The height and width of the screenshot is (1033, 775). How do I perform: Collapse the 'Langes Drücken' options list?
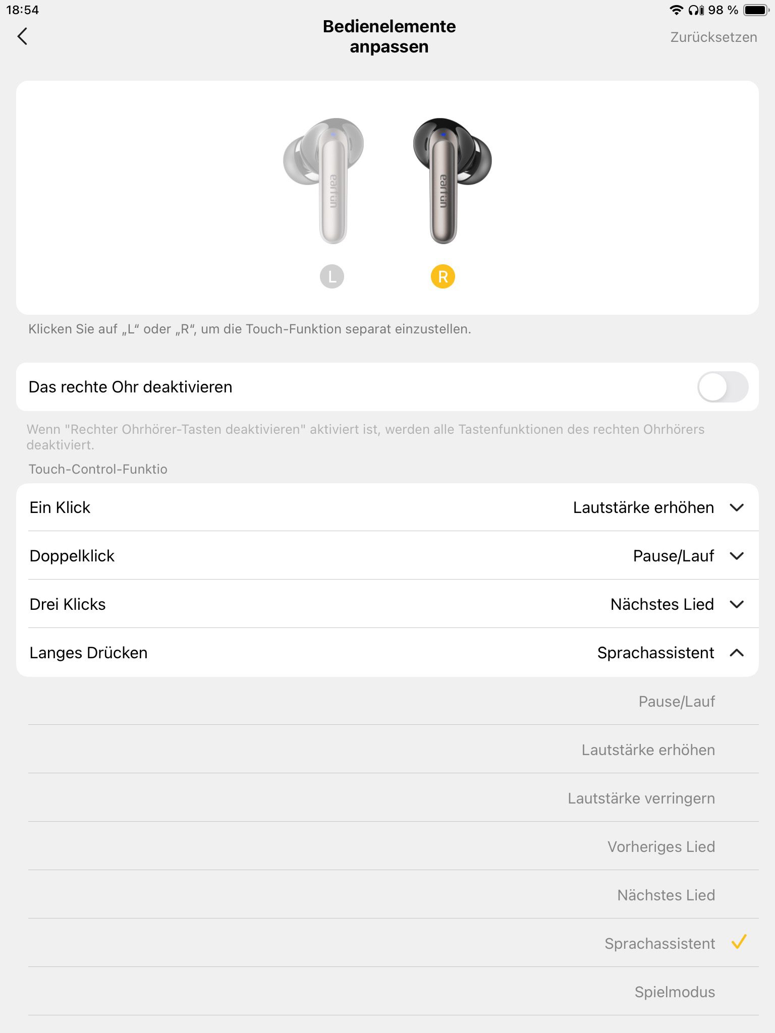(x=737, y=653)
